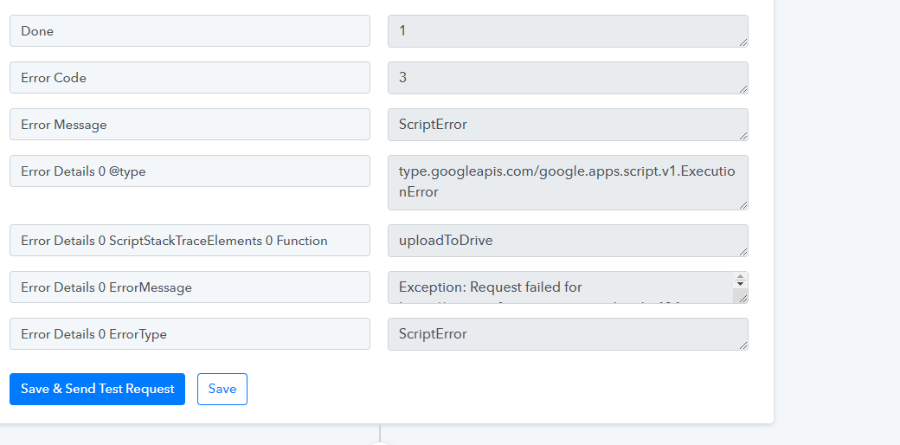Click resize handle of ErrorMessage exception field

tap(742, 298)
